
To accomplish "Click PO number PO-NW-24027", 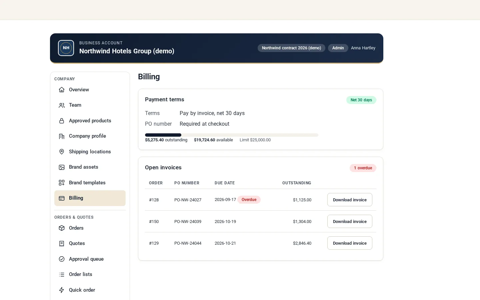I will pyautogui.click(x=188, y=200).
